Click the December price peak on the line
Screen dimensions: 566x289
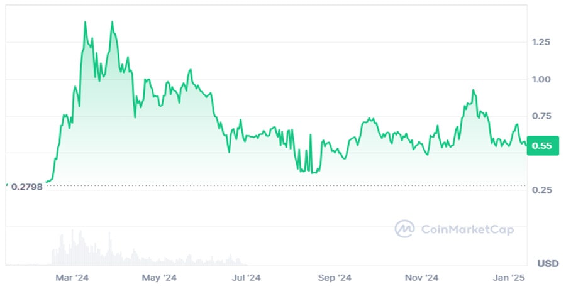pos(473,91)
